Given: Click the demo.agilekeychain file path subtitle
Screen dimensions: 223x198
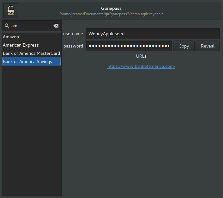Looking at the screenshot, I should coord(112,14).
